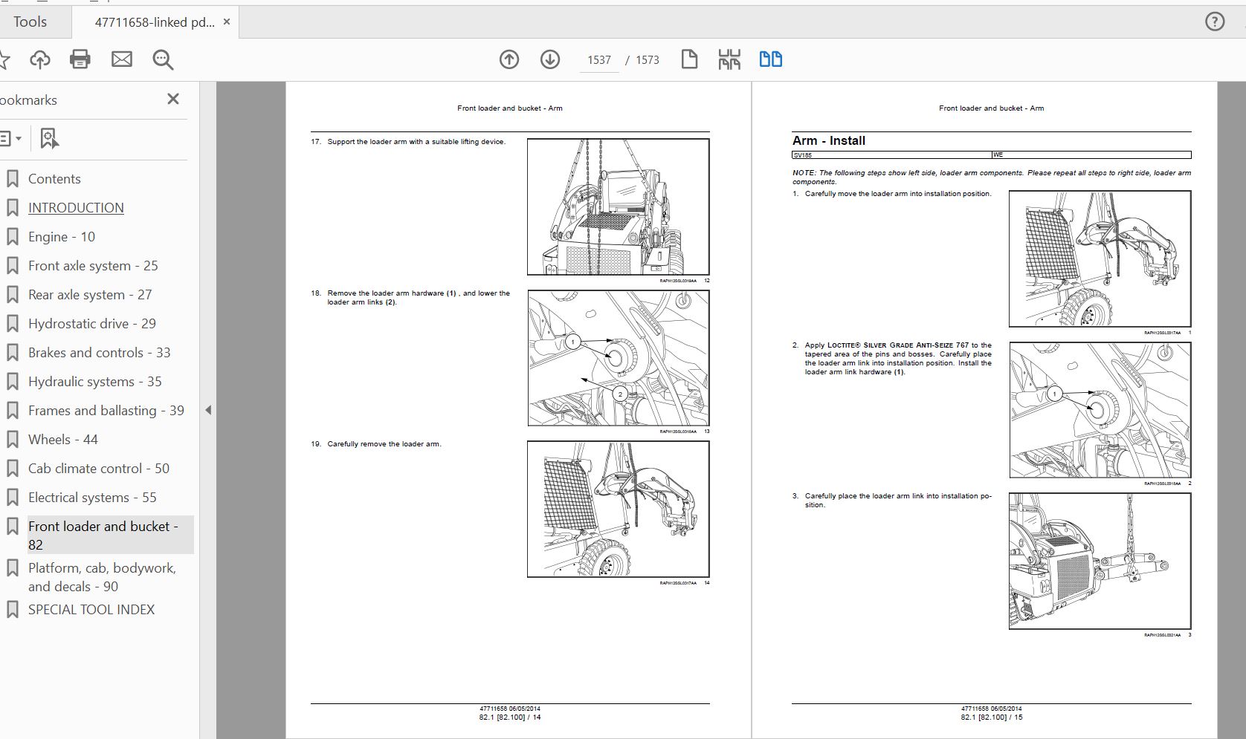Viewport: 1246px width, 739px height.
Task: Click the find bookmark icon in panel
Action: point(49,138)
